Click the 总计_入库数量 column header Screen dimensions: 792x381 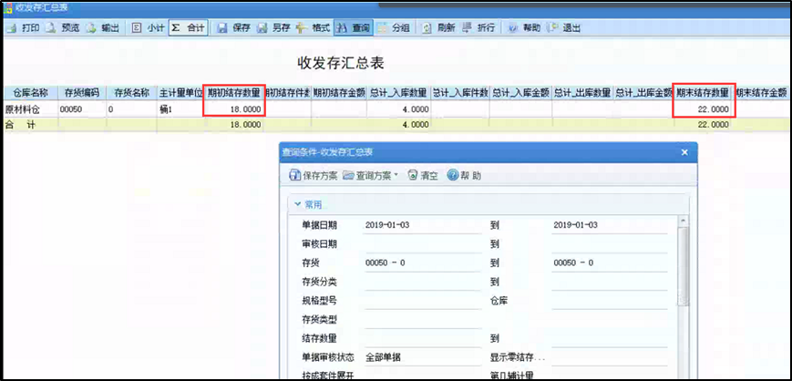tap(398, 92)
